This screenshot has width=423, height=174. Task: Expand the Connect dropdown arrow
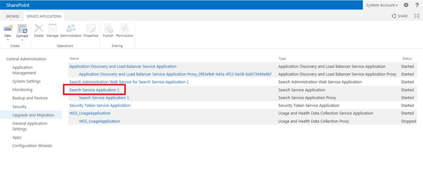[22, 40]
